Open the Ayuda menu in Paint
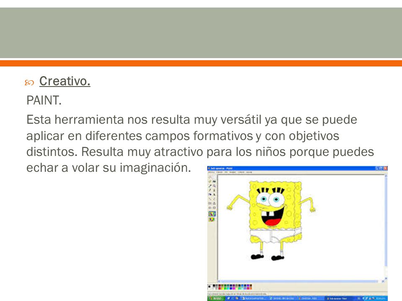The width and height of the screenshot is (402, 301). [x=249, y=172]
